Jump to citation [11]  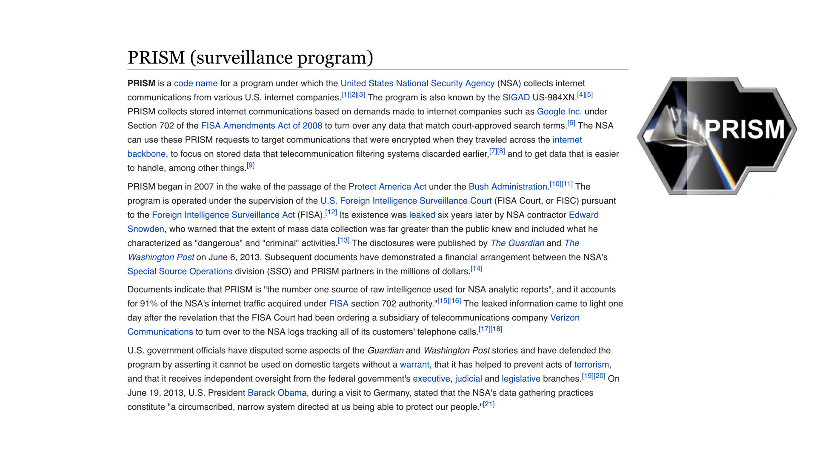coord(567,184)
